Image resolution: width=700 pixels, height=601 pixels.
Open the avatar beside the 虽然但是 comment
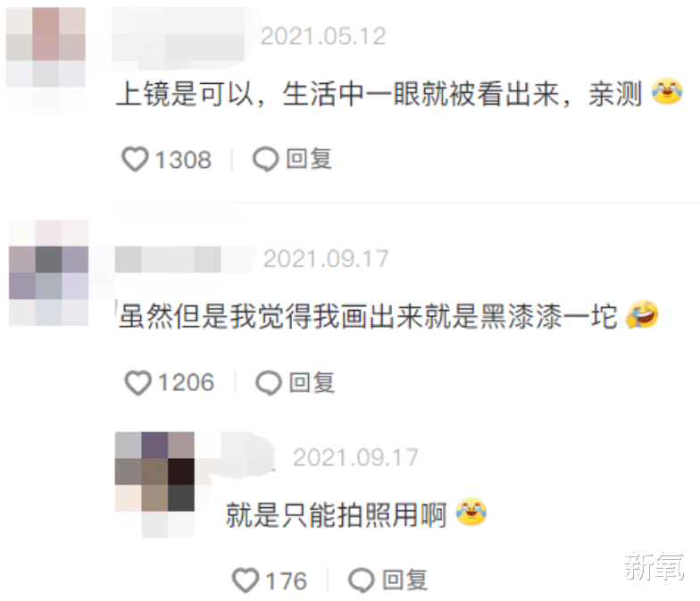(48, 272)
